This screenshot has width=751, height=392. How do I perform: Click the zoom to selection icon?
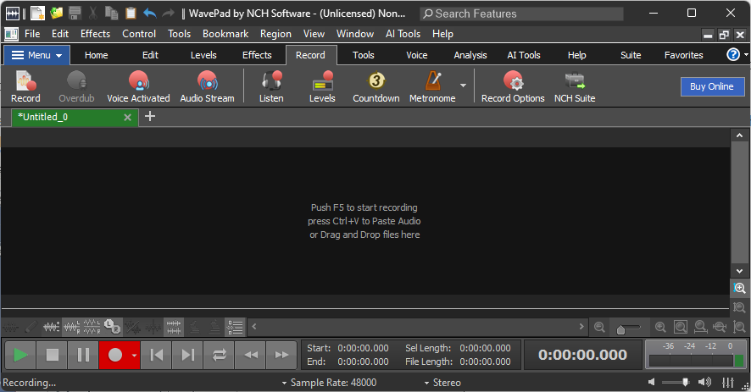coord(700,328)
